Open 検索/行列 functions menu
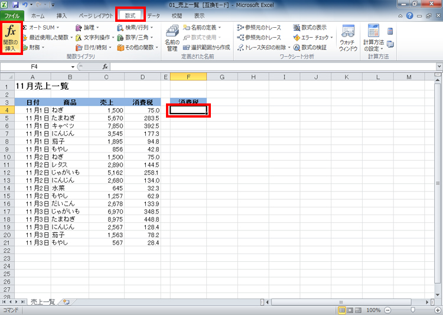Screen dimensions: 443x315 (135, 27)
